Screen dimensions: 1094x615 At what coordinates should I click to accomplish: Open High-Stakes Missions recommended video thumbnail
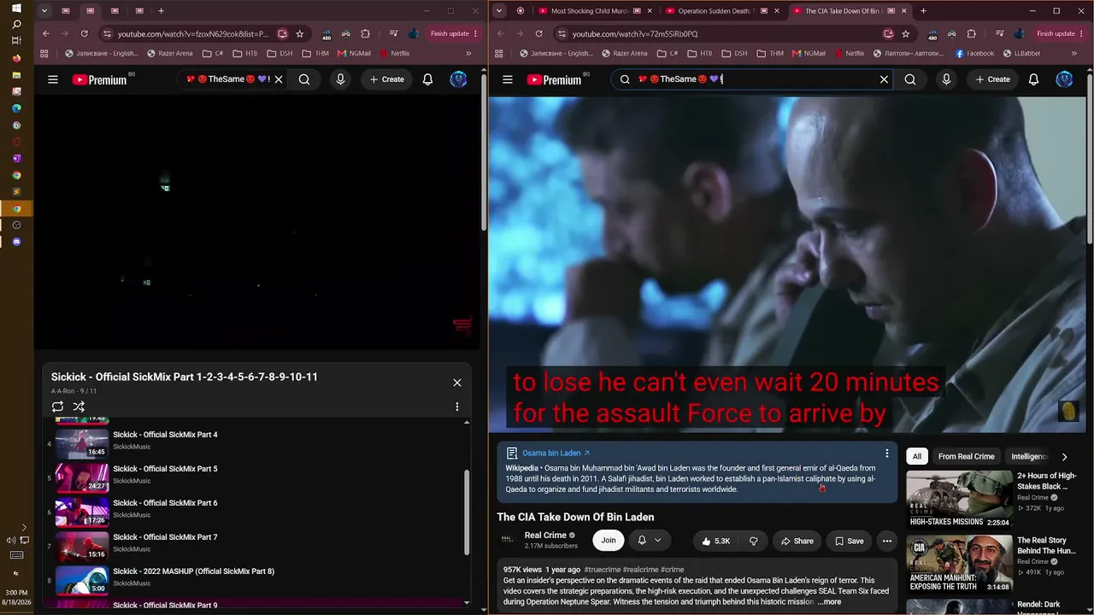pos(959,500)
